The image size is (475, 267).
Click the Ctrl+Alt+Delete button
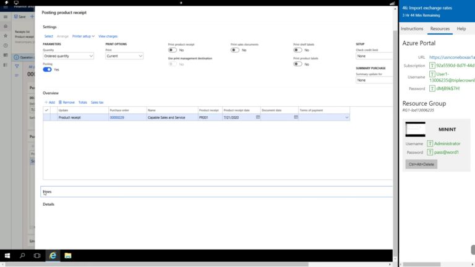click(421, 164)
